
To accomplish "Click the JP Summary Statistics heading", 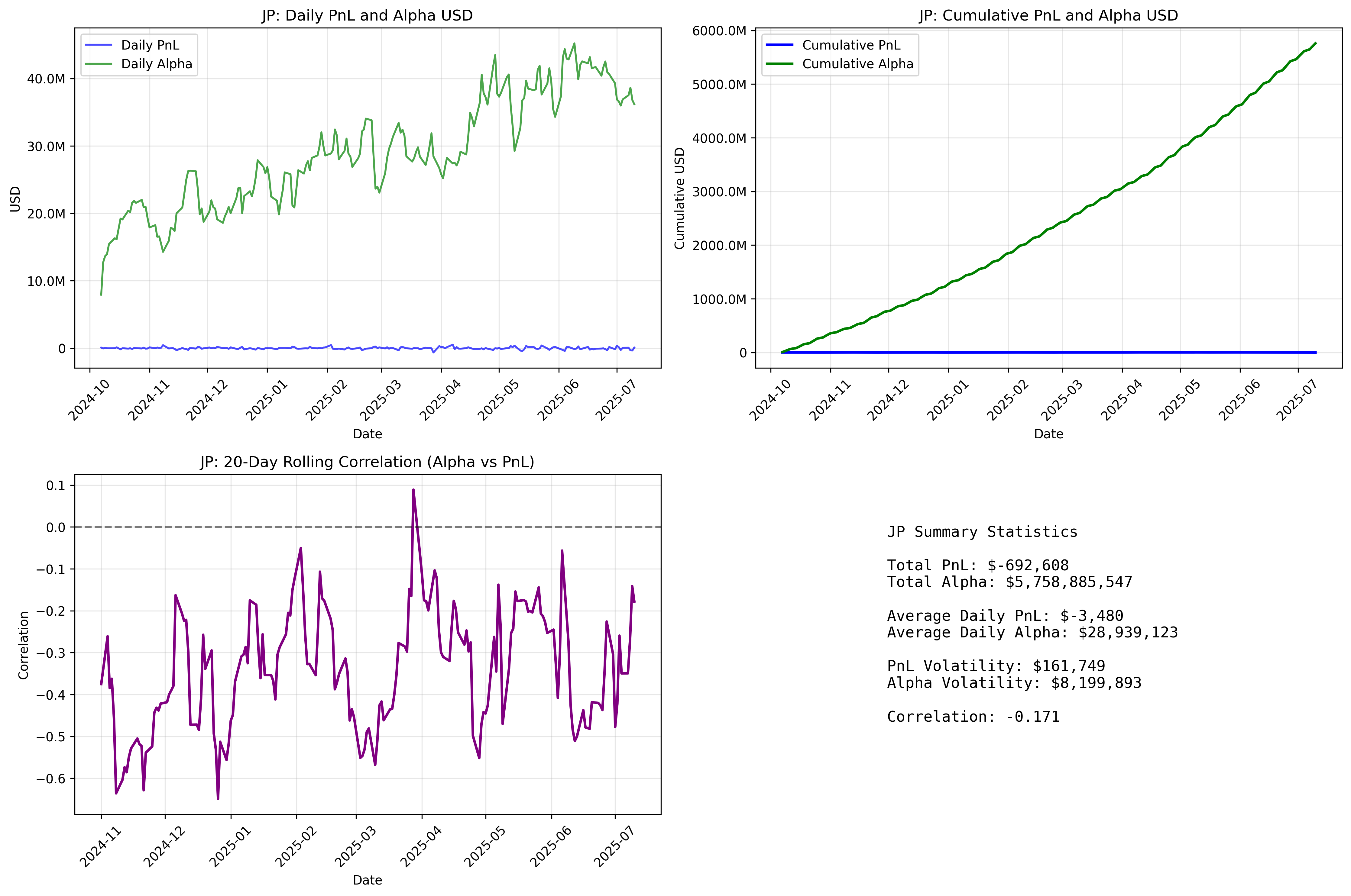I will (x=982, y=532).
